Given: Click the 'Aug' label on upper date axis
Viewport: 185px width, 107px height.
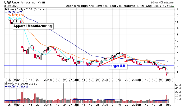Looking at the screenshot, I should (105, 80).
